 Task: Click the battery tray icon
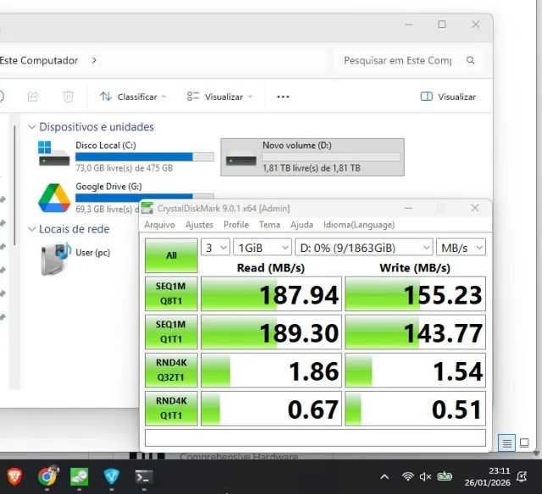tap(445, 477)
